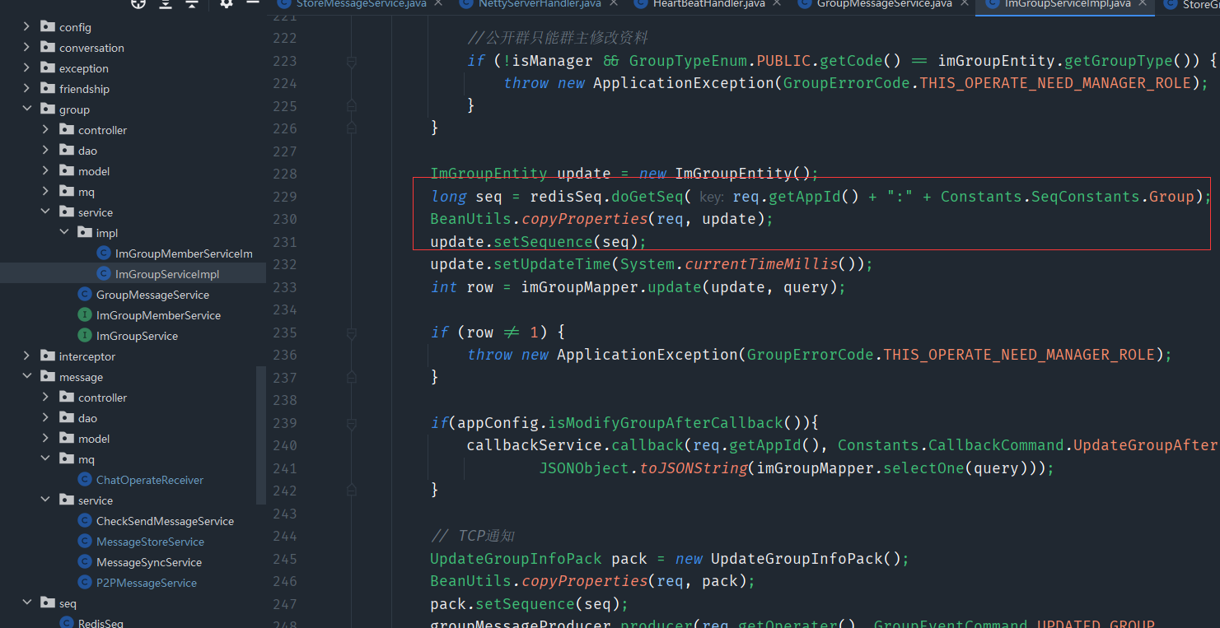Expand the config folder arrow
Viewport: 1220px width, 628px height.
click(26, 27)
